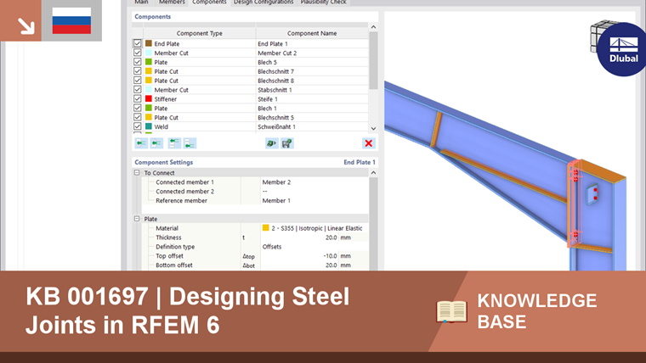
Task: Open the Material dropdown showing S355
Action: [x=314, y=228]
